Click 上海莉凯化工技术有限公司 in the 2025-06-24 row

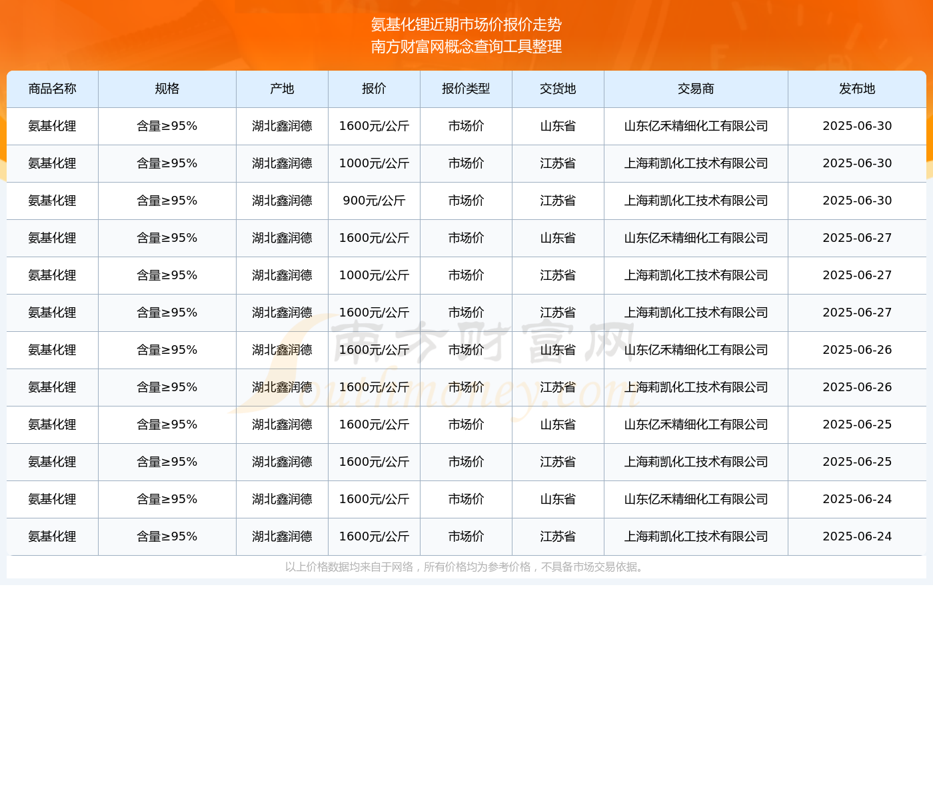pos(696,536)
